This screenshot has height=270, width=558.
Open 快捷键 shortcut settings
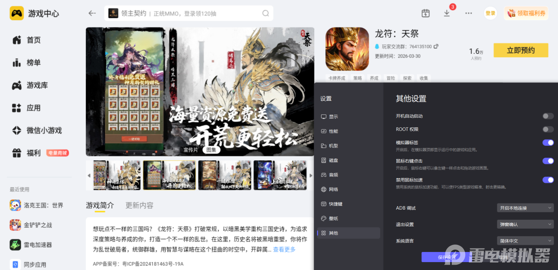point(348,204)
